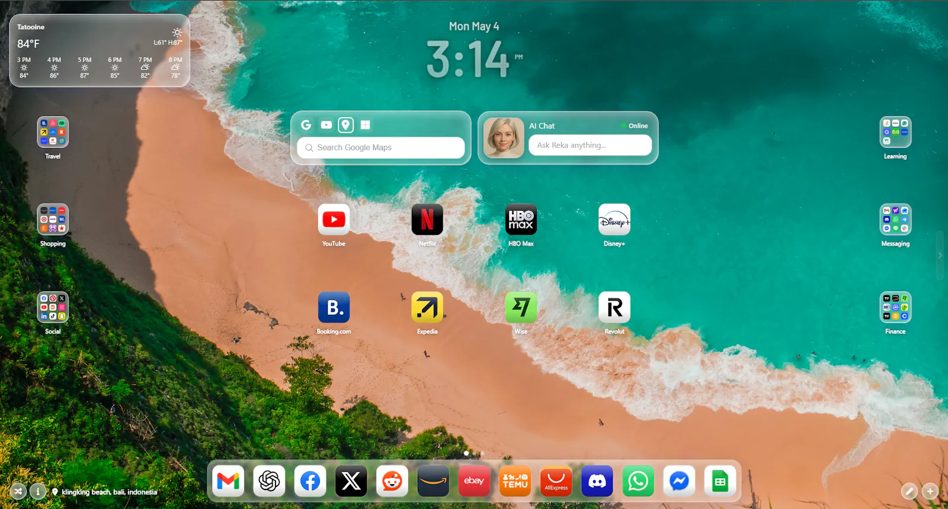Expand the Messaging folder
The height and width of the screenshot is (509, 948).
tap(895, 220)
